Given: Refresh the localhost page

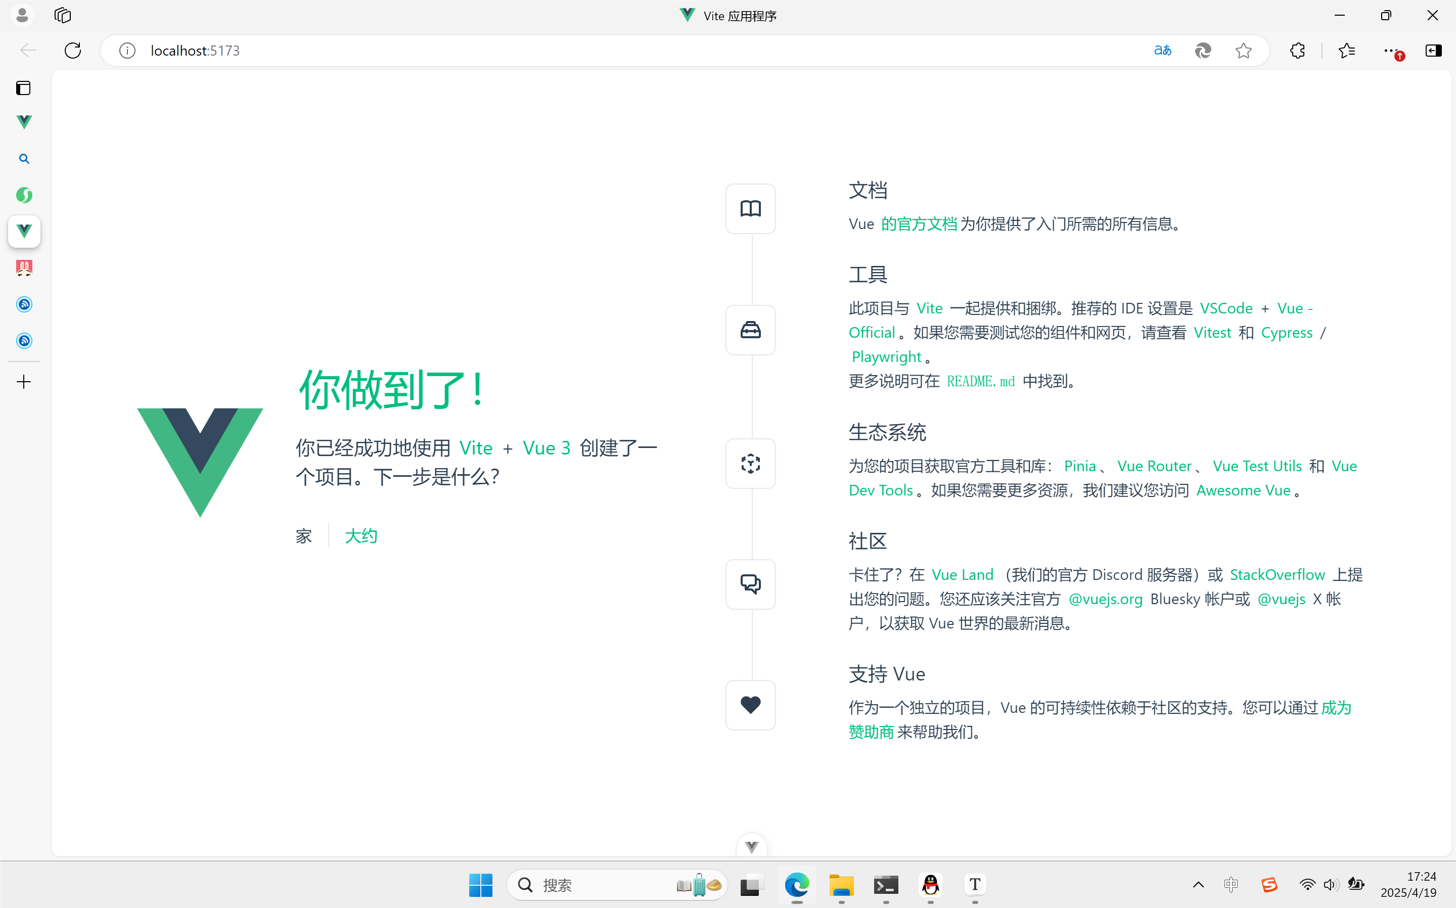Looking at the screenshot, I should pos(73,51).
